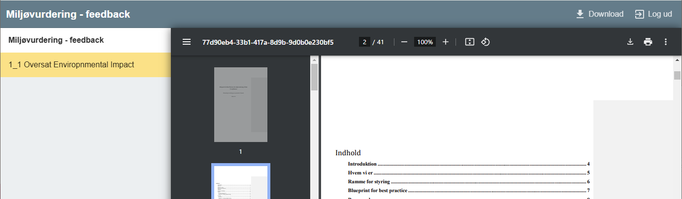Toggle the PDF sidebar hamburger menu

tap(187, 42)
